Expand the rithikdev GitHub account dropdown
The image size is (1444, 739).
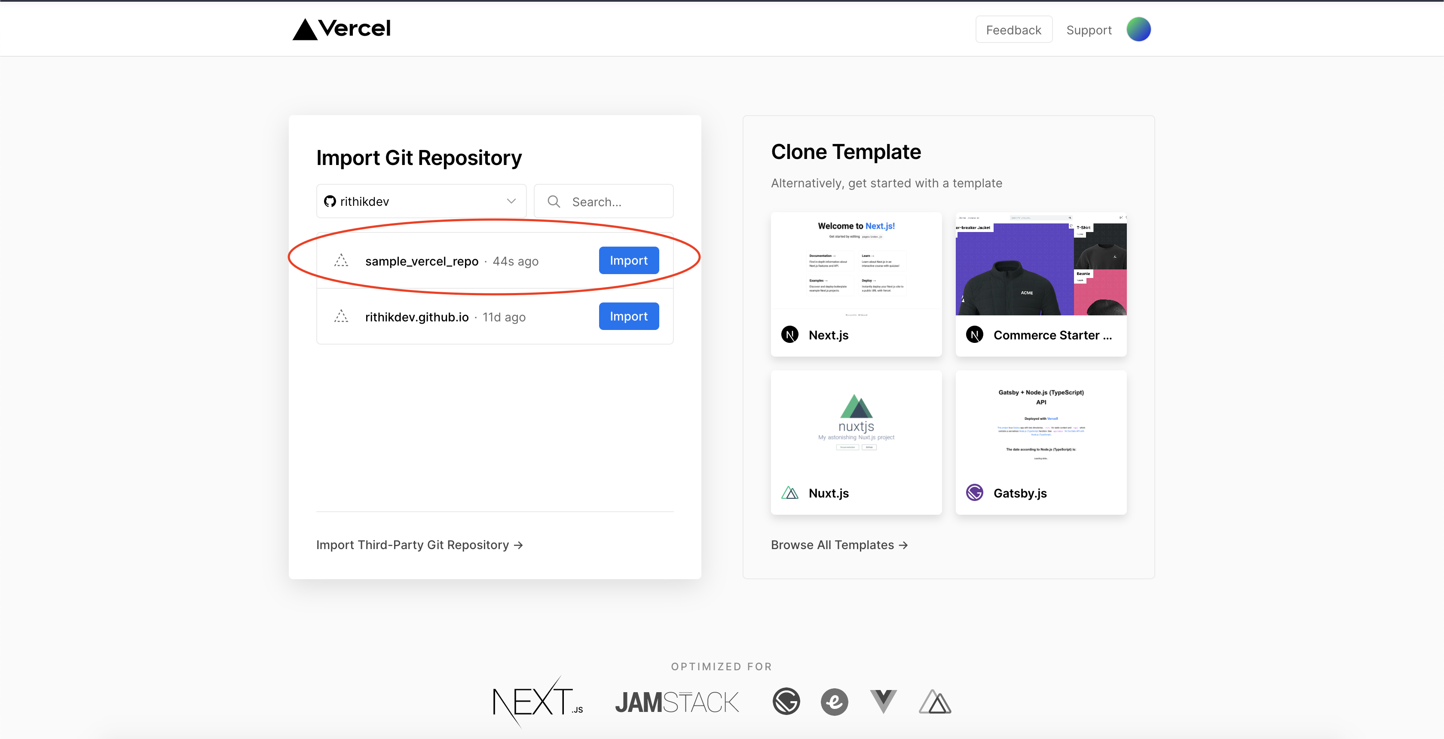pyautogui.click(x=421, y=201)
